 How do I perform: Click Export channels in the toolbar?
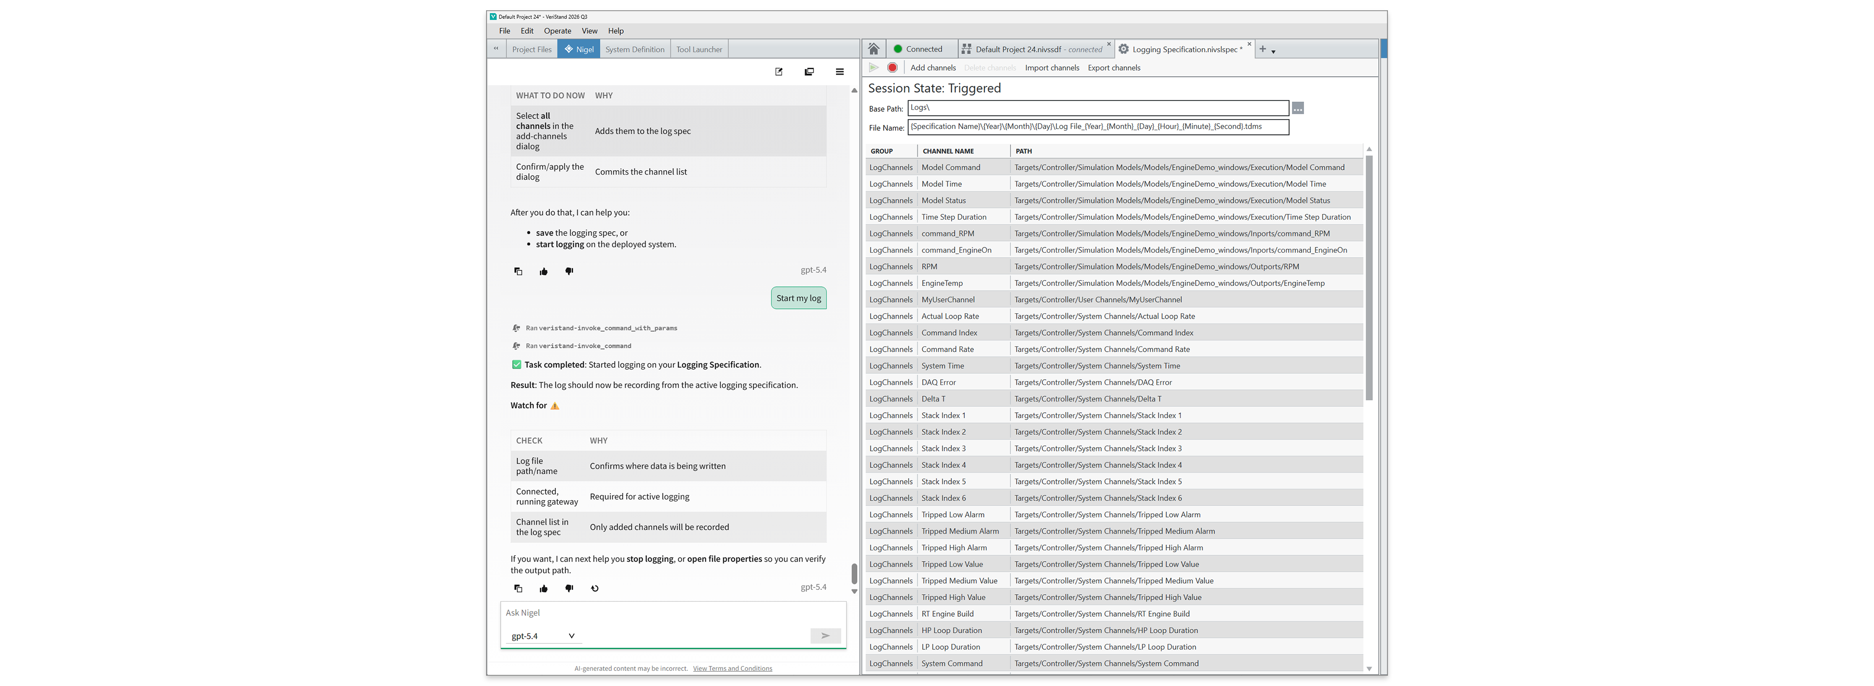pos(1114,68)
